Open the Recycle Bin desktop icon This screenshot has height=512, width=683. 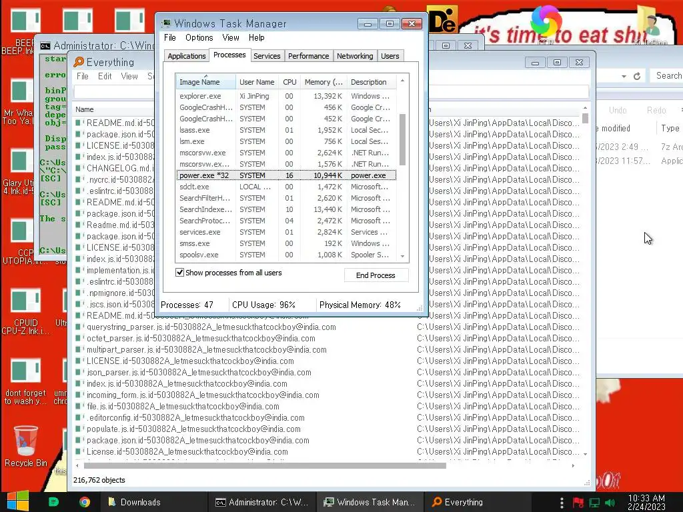click(x=26, y=446)
